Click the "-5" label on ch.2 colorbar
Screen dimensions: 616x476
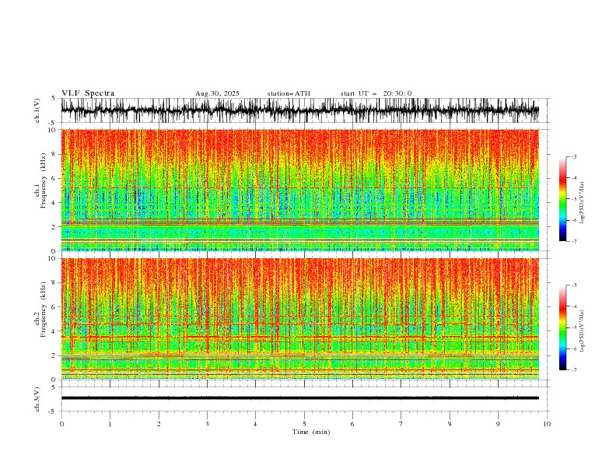point(573,327)
